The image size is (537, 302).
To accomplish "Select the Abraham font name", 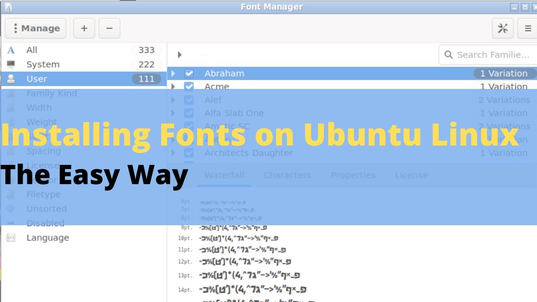I will coord(224,73).
